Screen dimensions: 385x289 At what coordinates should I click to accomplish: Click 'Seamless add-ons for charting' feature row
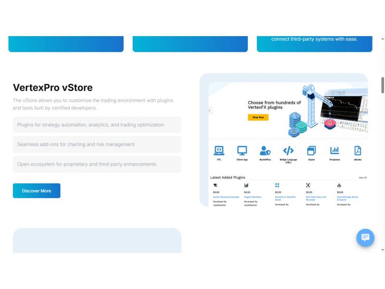[97, 144]
